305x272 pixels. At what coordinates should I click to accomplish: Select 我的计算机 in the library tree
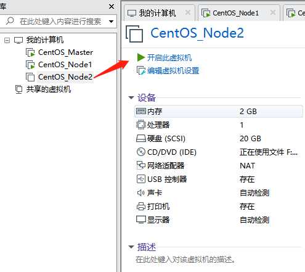45,40
